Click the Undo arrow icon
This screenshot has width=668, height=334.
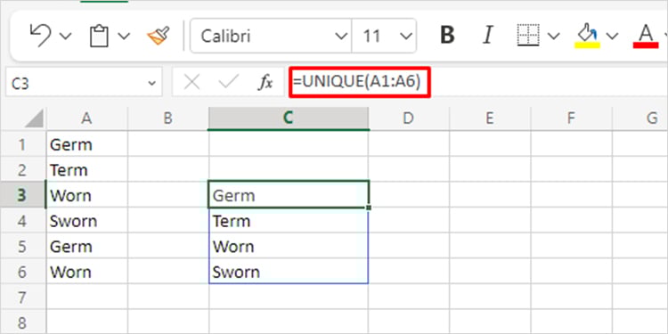point(40,36)
